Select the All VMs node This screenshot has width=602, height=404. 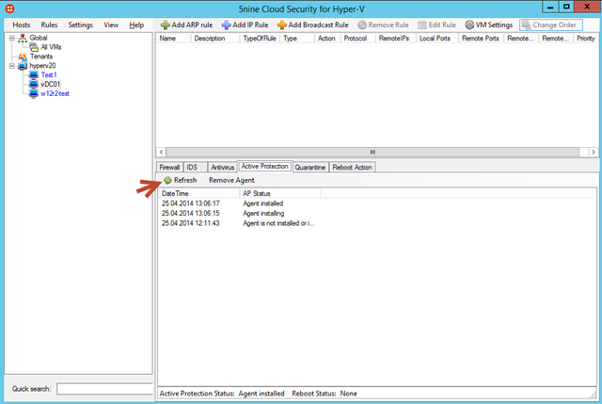[51, 47]
